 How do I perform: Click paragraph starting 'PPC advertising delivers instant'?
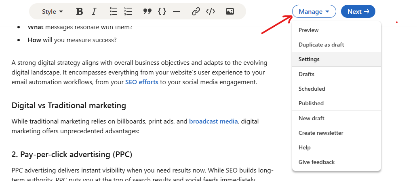pyautogui.click(x=143, y=175)
